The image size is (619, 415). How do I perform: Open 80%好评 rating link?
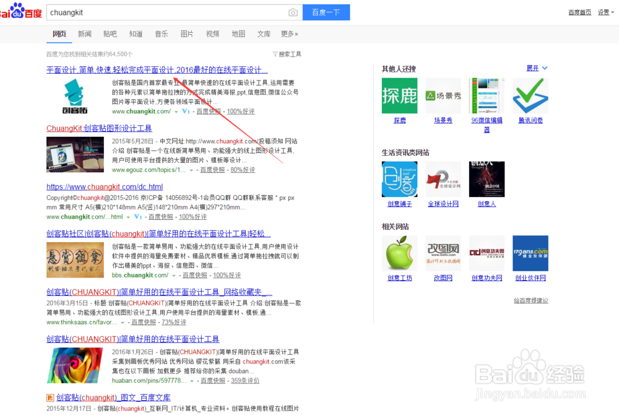click(x=243, y=170)
